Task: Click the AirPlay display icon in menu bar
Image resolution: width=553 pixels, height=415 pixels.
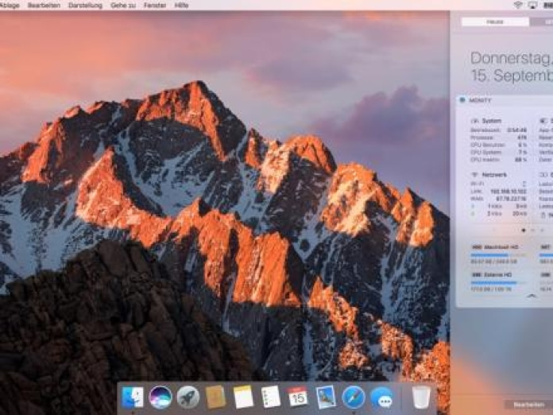Action: click(532, 5)
